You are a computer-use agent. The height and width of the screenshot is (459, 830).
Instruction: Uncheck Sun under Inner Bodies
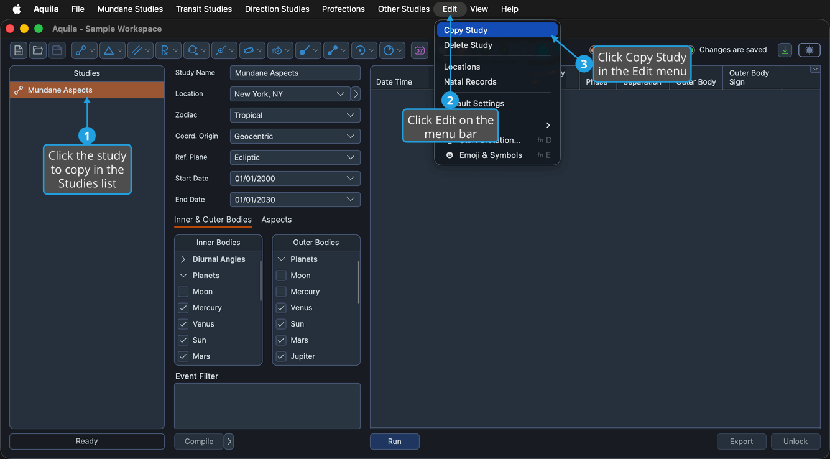tap(183, 340)
